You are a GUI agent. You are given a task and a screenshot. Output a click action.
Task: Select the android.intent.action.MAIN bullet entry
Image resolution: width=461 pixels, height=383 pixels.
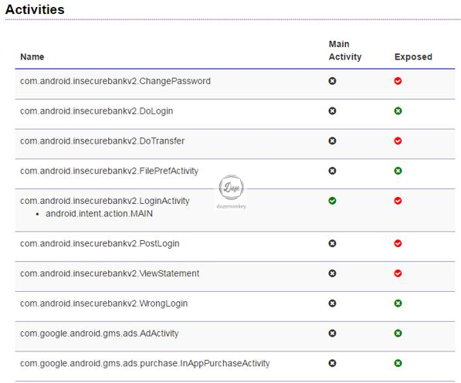pos(99,214)
